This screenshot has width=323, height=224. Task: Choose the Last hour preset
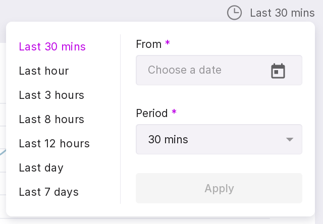(44, 71)
